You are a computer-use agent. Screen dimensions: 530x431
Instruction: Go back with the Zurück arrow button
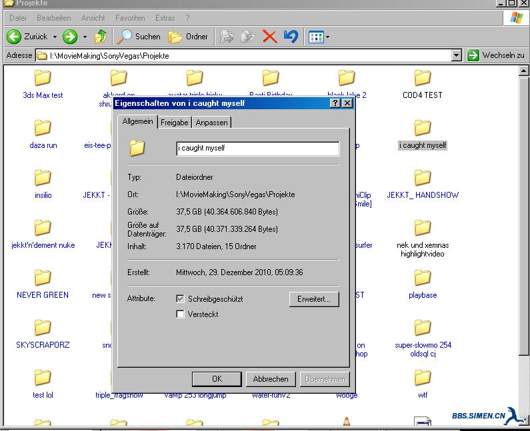point(27,37)
